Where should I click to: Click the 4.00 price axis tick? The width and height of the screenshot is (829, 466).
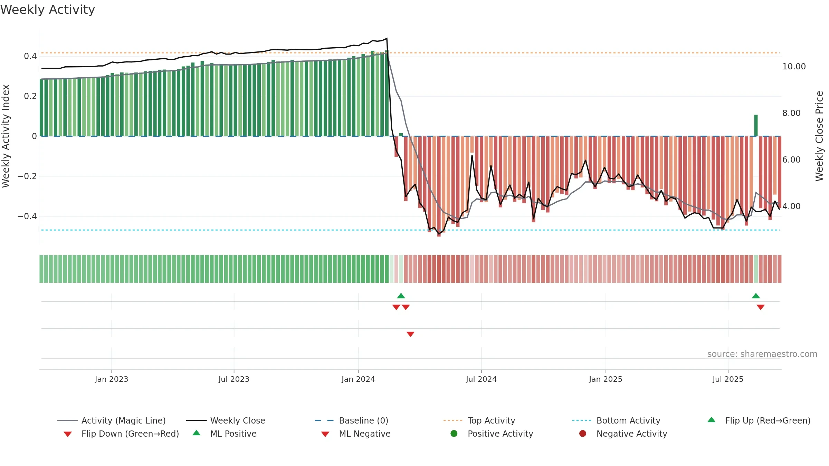click(791, 206)
